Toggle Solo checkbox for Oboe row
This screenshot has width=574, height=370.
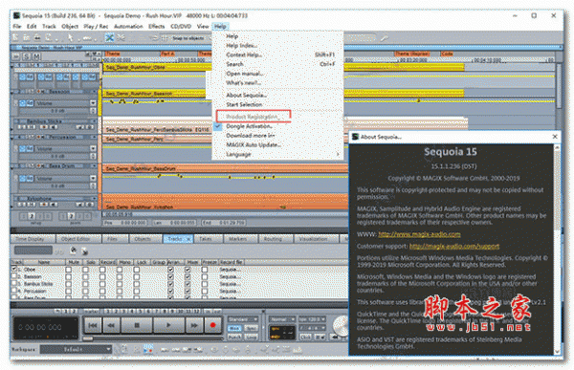point(85,270)
